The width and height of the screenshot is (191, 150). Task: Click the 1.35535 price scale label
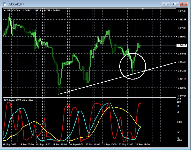click(x=182, y=11)
